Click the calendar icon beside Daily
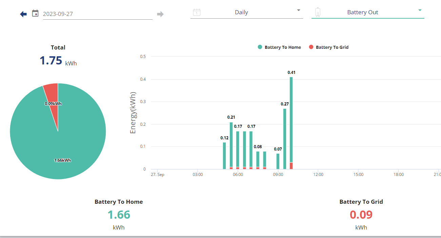This screenshot has width=441, height=238. [x=197, y=12]
